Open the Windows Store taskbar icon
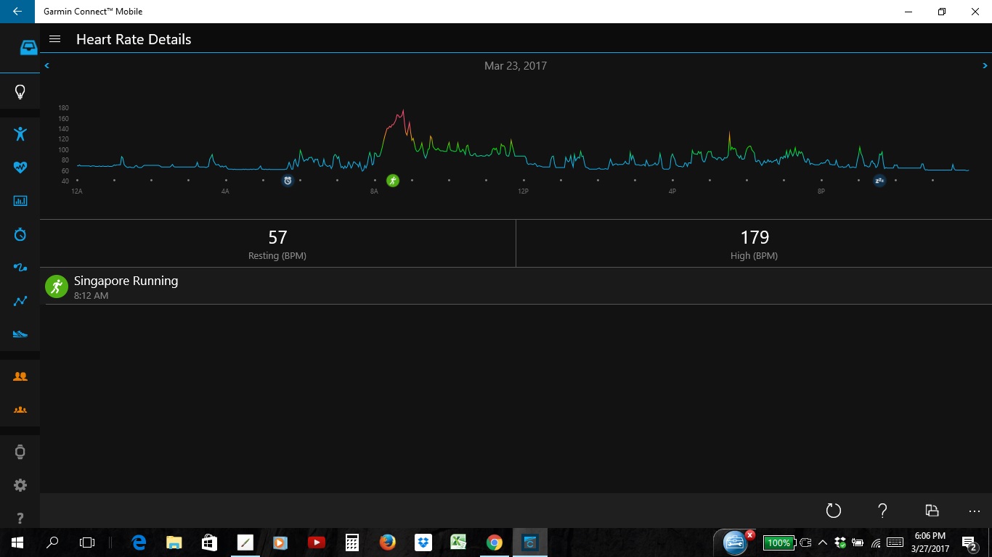 click(209, 542)
